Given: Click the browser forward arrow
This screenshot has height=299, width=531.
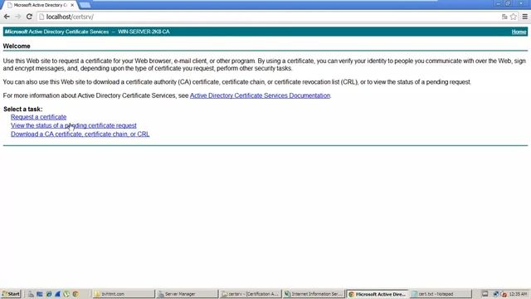Looking at the screenshot, I should (18, 17).
